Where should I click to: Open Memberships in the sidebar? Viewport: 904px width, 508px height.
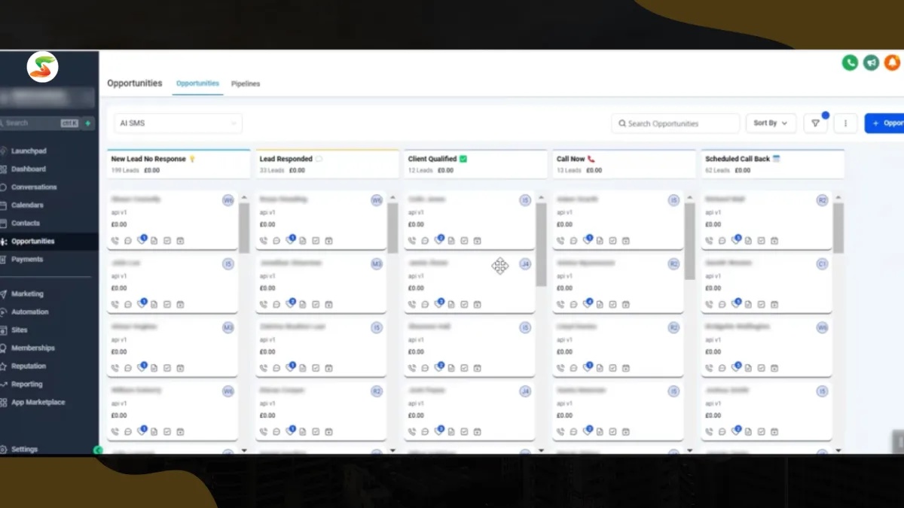pos(32,348)
